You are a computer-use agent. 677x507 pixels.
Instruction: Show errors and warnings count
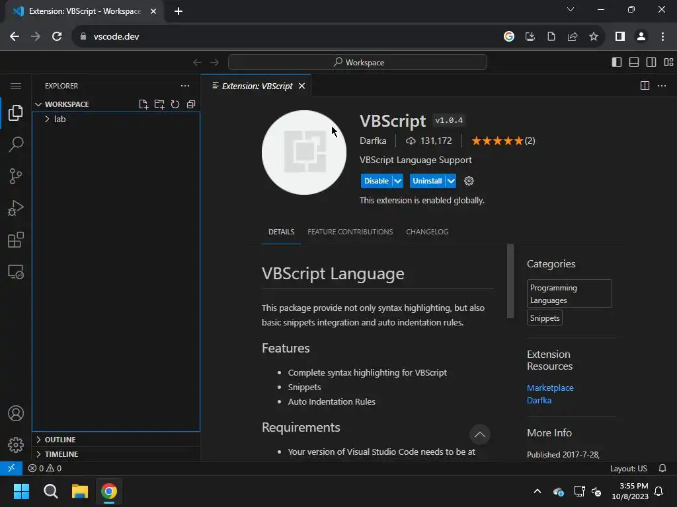[x=45, y=468]
